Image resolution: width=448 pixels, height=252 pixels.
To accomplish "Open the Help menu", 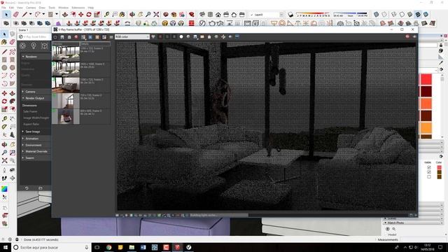I will [91, 8].
